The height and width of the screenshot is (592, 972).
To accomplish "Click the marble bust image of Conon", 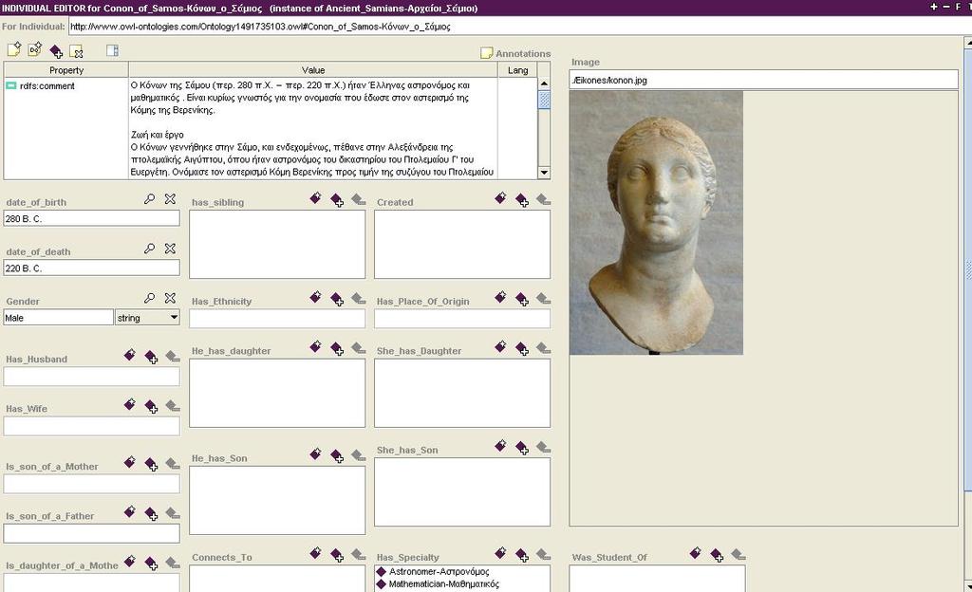I will click(x=656, y=223).
